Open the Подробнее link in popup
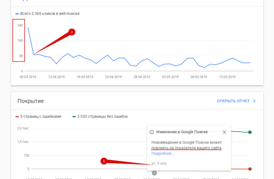274x179 pixels. tap(162, 153)
